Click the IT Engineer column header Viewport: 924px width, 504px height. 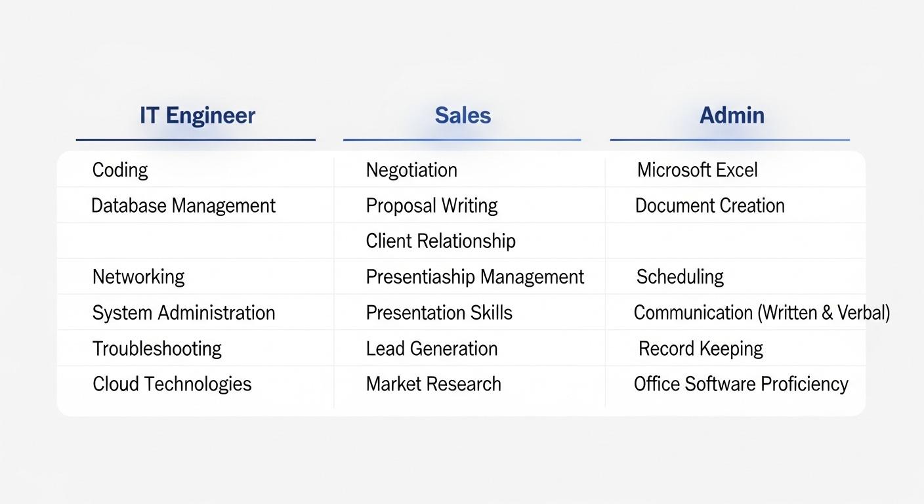(197, 115)
